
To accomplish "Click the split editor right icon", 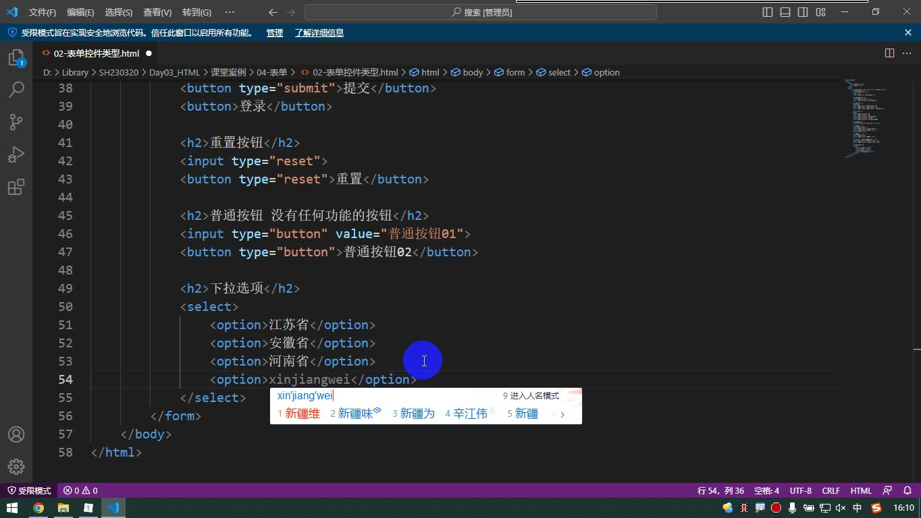I will point(889,53).
